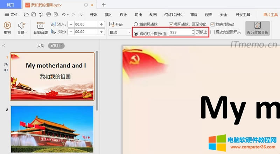Click the plus button for 淡入 fade-in
This screenshot has width=280, height=154.
tap(101, 24)
